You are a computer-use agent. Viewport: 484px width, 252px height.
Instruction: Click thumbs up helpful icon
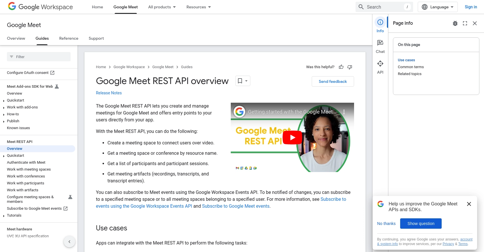click(341, 67)
